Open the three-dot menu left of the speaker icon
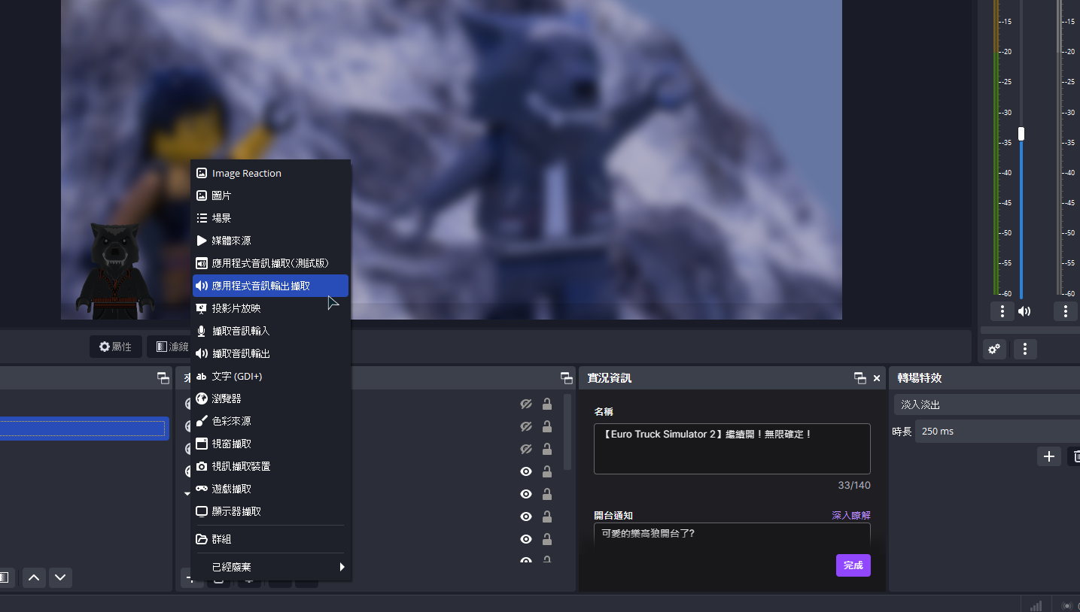Viewport: 1080px width, 612px height. coord(1002,311)
